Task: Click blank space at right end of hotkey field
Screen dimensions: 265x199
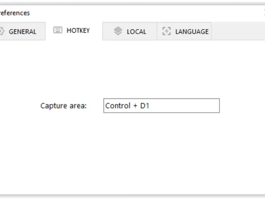Action: point(205,106)
